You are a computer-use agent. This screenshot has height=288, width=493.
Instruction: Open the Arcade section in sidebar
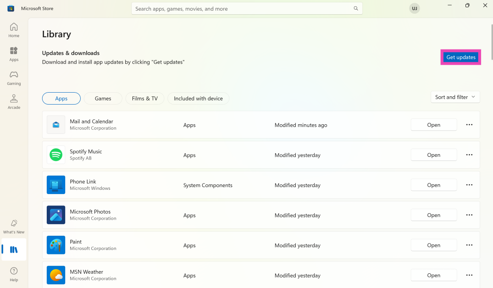pyautogui.click(x=14, y=102)
